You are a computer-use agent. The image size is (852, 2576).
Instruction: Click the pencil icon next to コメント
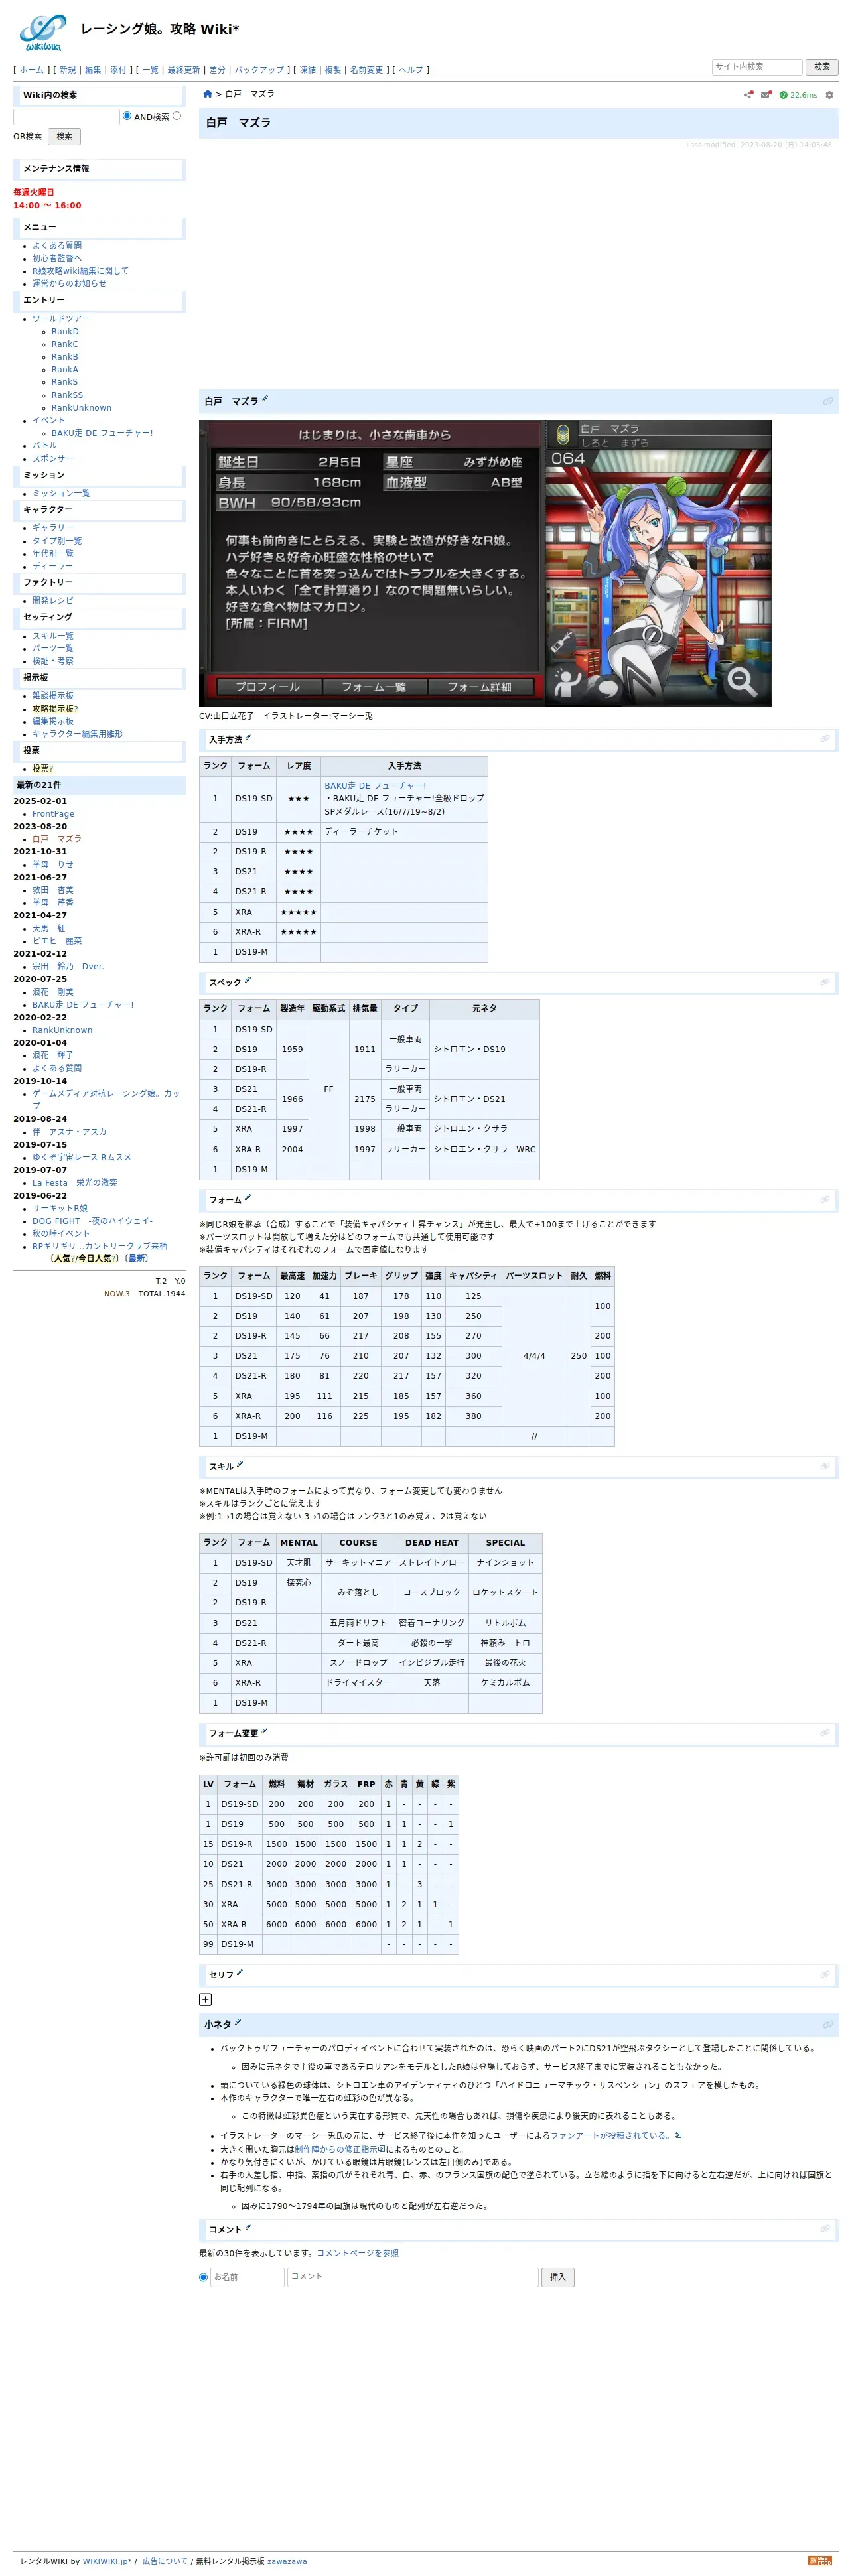point(248,2227)
